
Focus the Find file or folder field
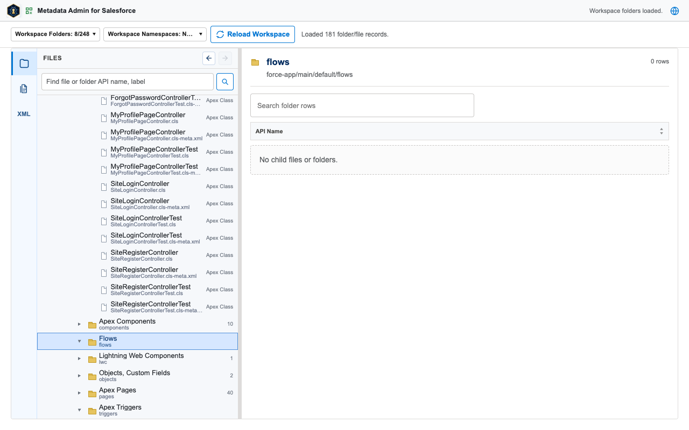click(x=128, y=82)
